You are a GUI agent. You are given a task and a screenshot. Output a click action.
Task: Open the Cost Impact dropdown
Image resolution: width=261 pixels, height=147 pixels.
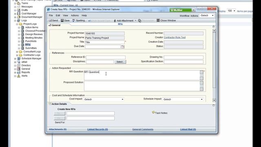pyautogui.click(x=104, y=99)
